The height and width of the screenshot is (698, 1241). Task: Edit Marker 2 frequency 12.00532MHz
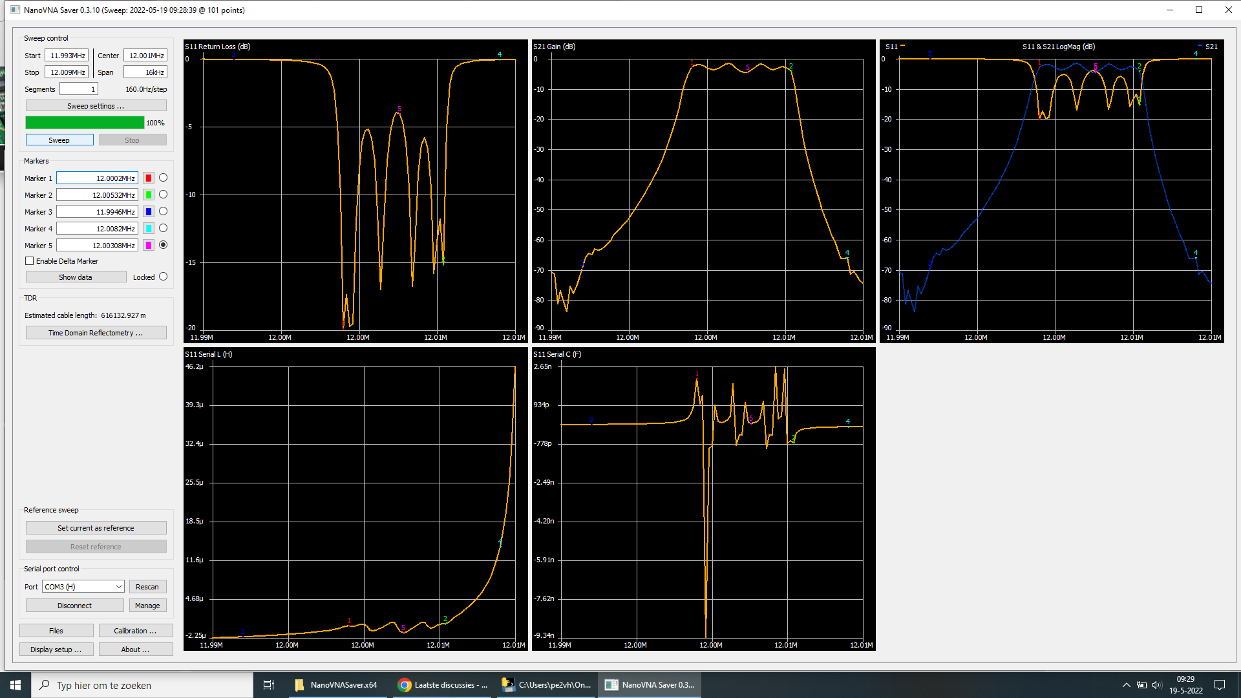click(97, 195)
